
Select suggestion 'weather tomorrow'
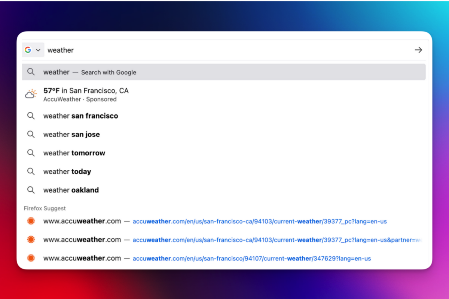[x=224, y=153]
